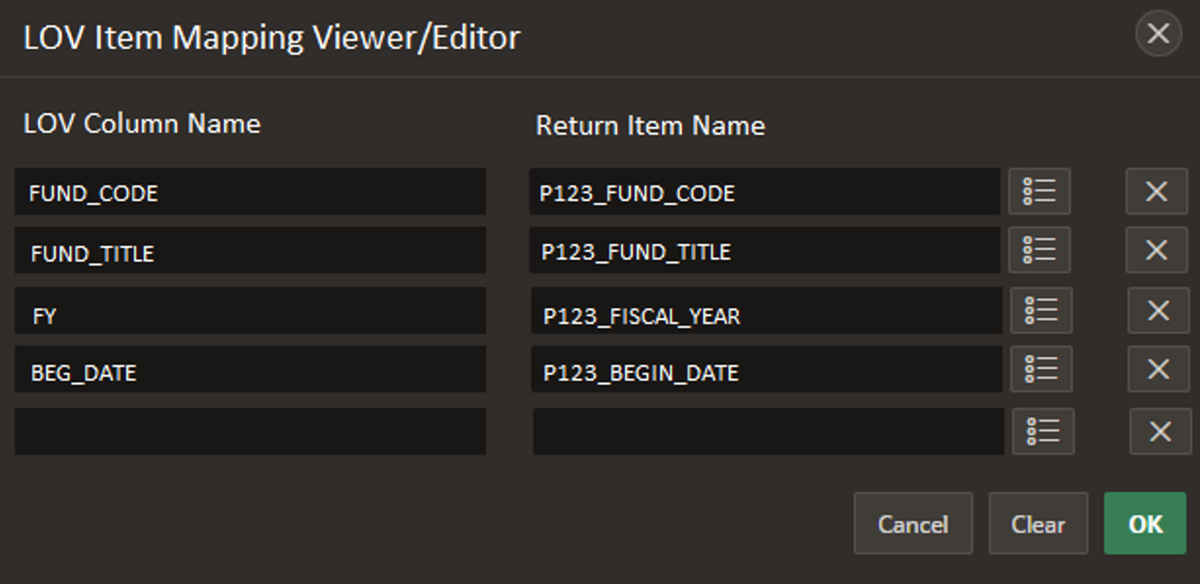Open item list picker for P123_FUND_TITLE row
1200x584 pixels.
pyautogui.click(x=1039, y=249)
